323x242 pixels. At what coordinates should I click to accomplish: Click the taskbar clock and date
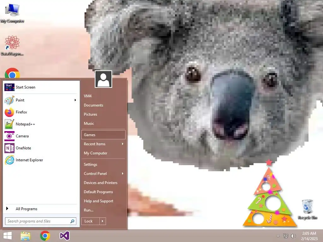[x=309, y=236]
